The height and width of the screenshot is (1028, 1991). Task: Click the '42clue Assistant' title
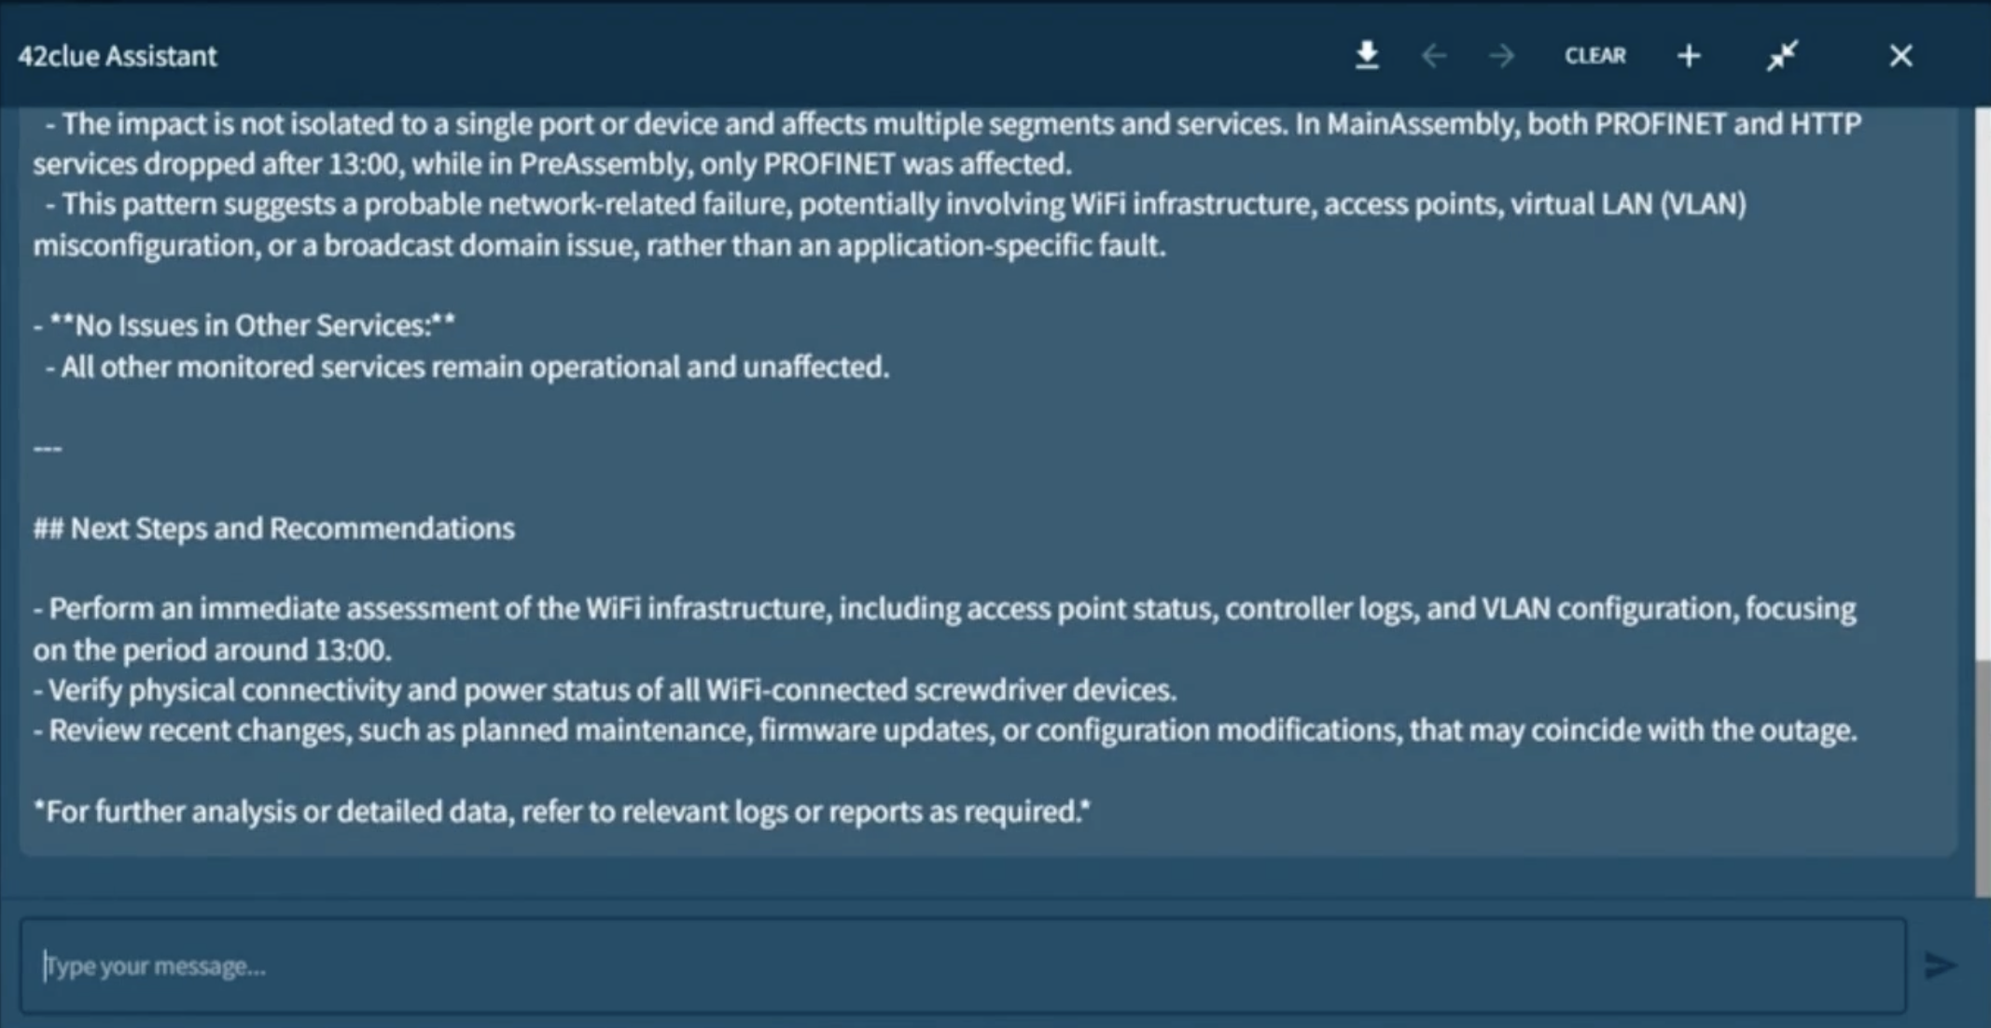[118, 56]
